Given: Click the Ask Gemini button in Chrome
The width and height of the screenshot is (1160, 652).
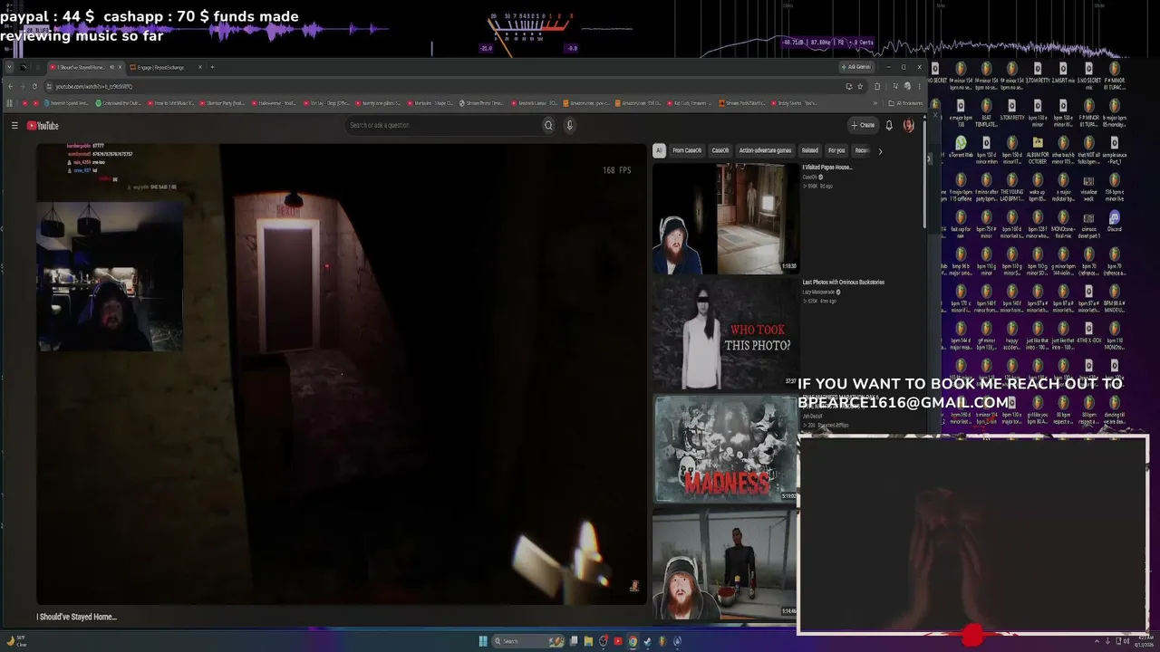Looking at the screenshot, I should 855,67.
